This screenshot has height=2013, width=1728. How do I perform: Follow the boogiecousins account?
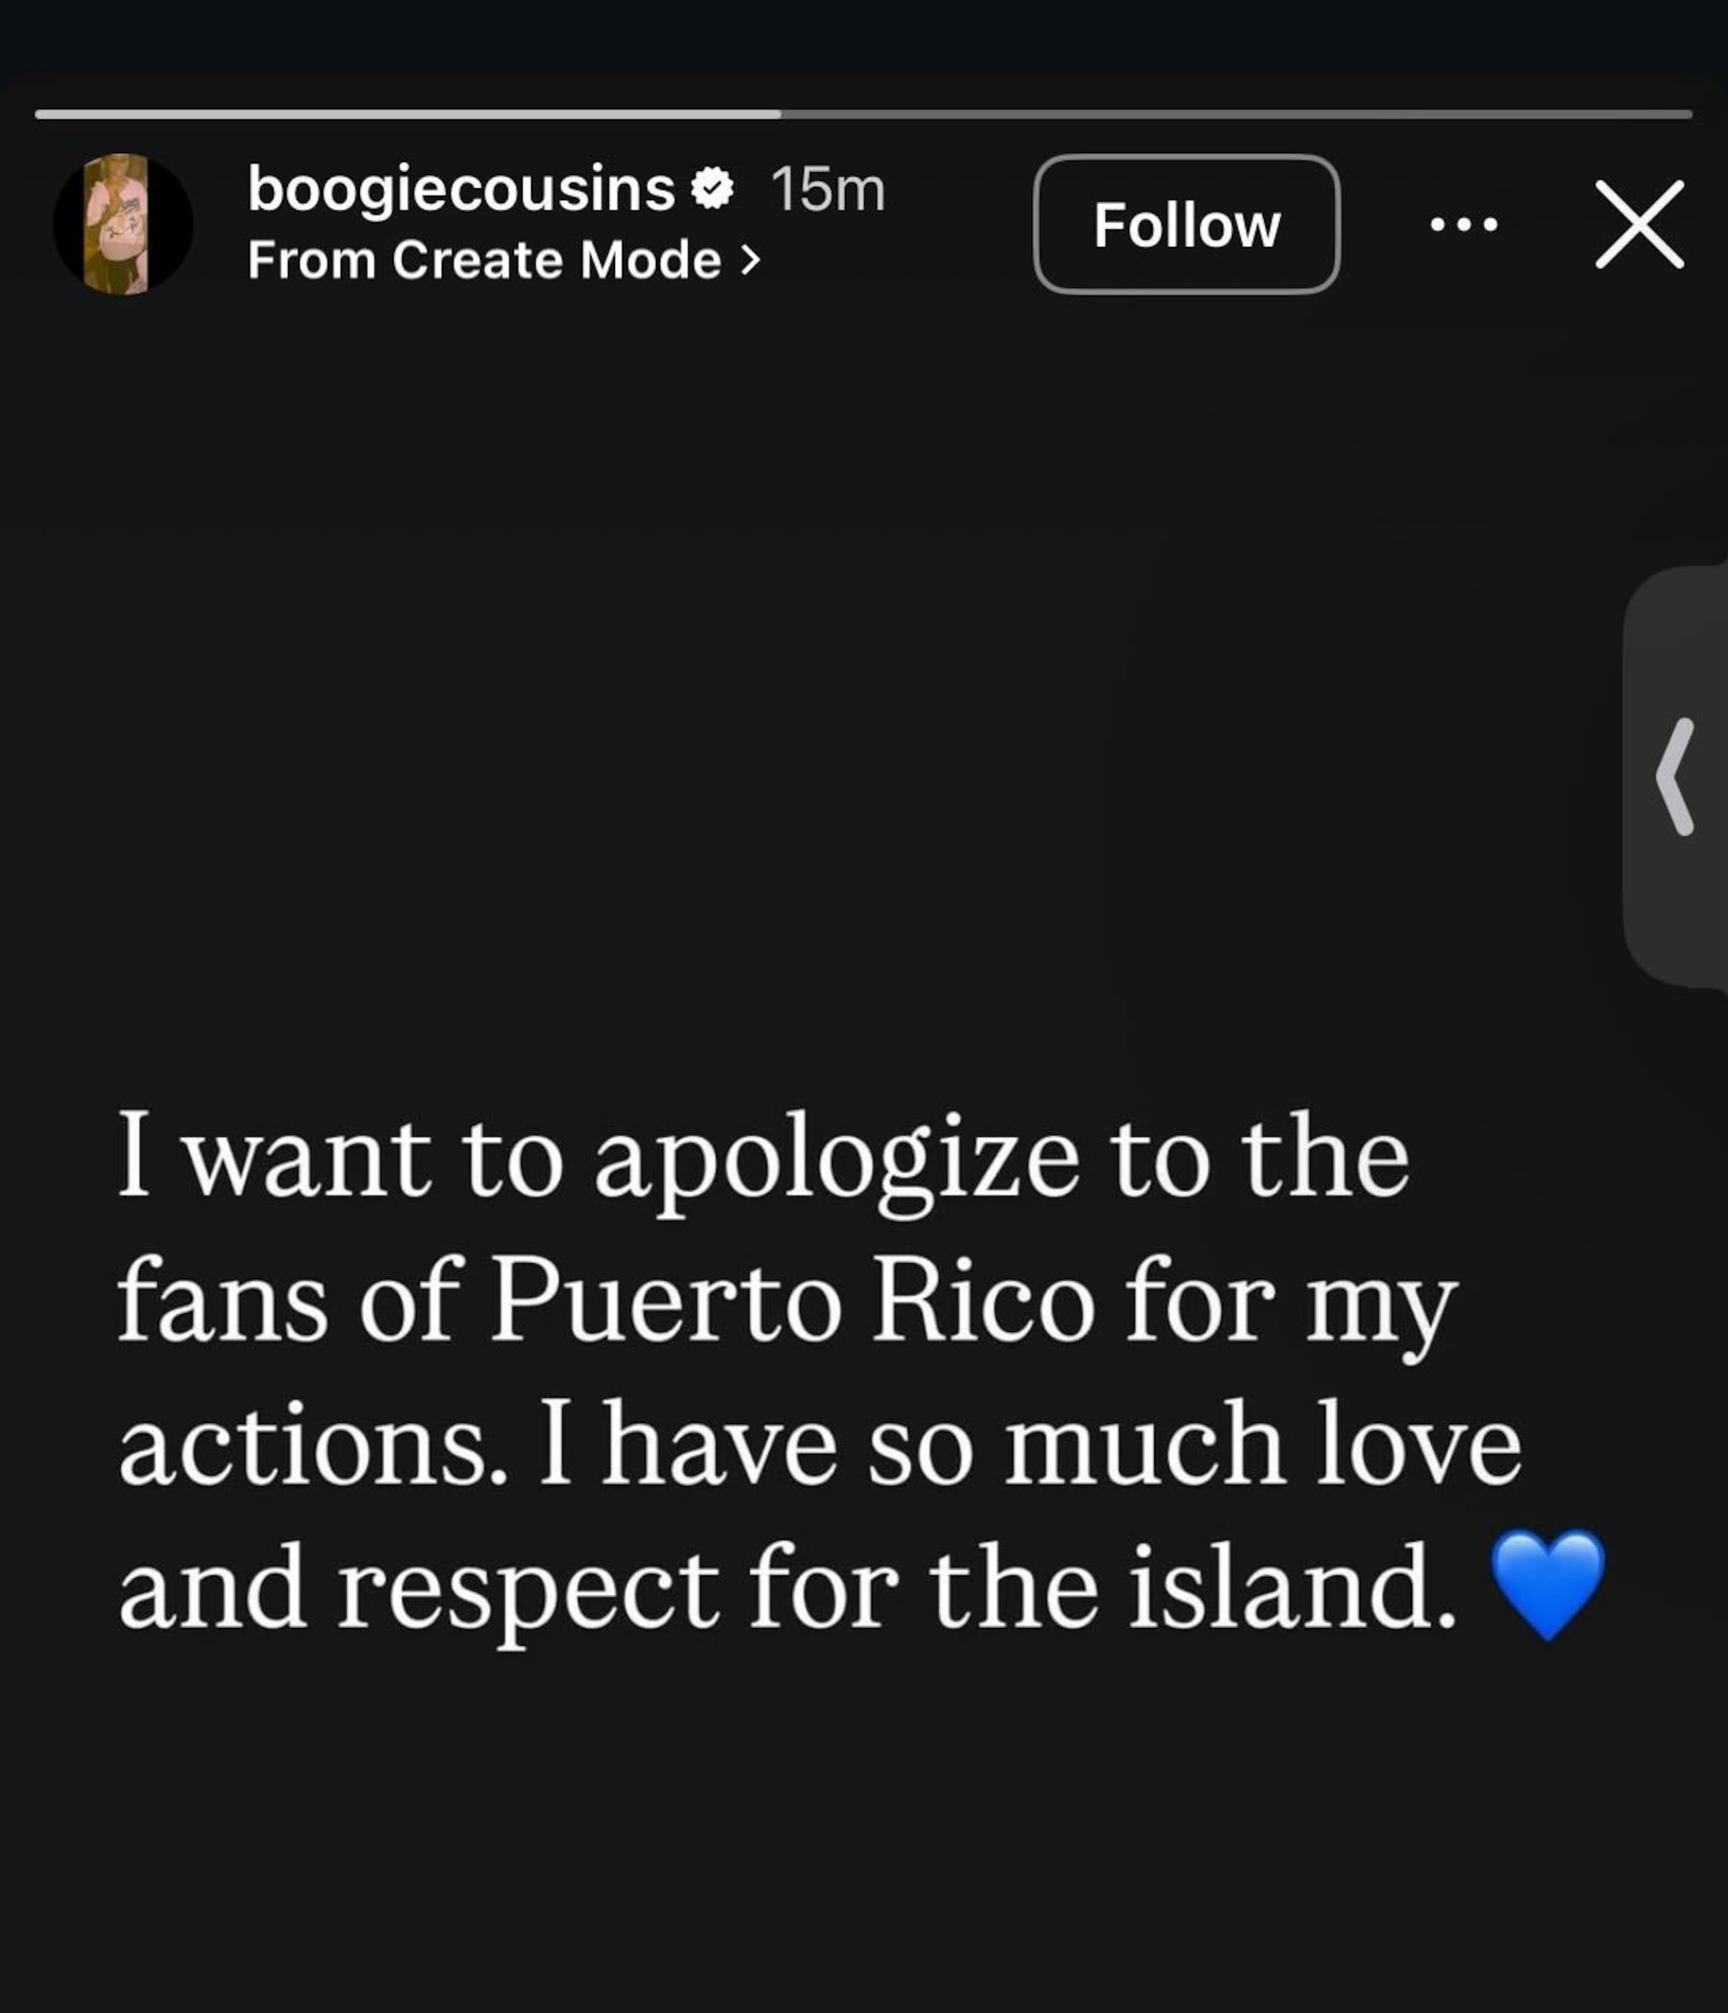point(1186,224)
